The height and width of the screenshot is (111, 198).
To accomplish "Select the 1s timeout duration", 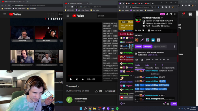I will tap(153, 60).
